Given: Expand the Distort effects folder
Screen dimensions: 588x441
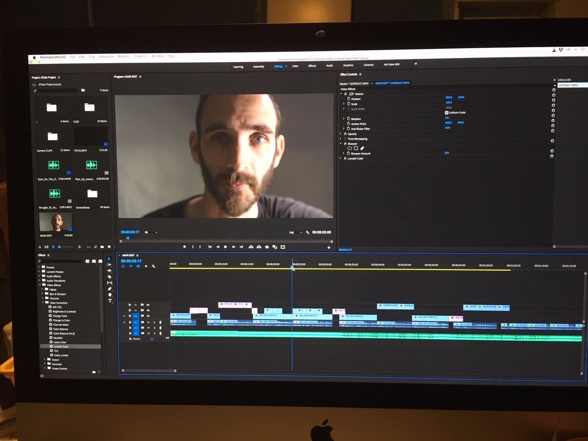Looking at the screenshot, I should pos(45,360).
